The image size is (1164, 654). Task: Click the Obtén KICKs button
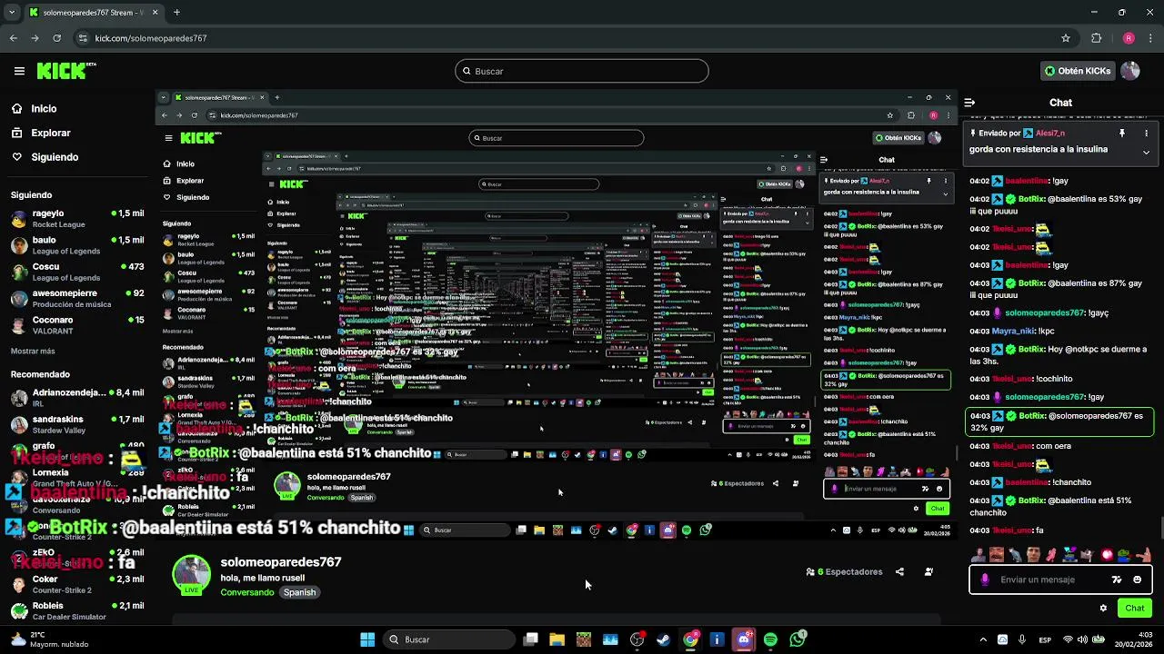click(x=1078, y=71)
